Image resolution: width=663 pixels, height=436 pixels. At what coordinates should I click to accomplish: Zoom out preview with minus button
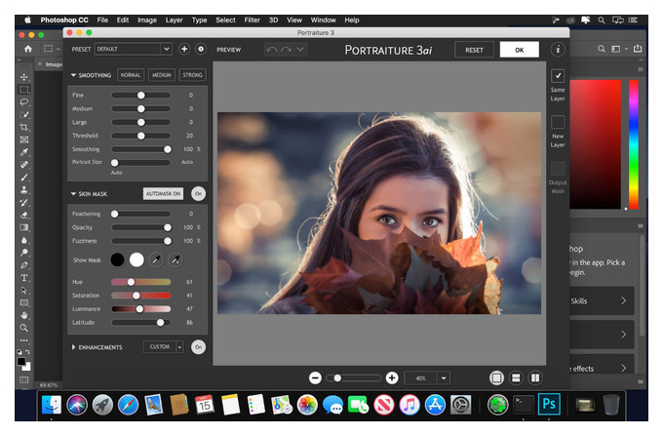click(315, 378)
